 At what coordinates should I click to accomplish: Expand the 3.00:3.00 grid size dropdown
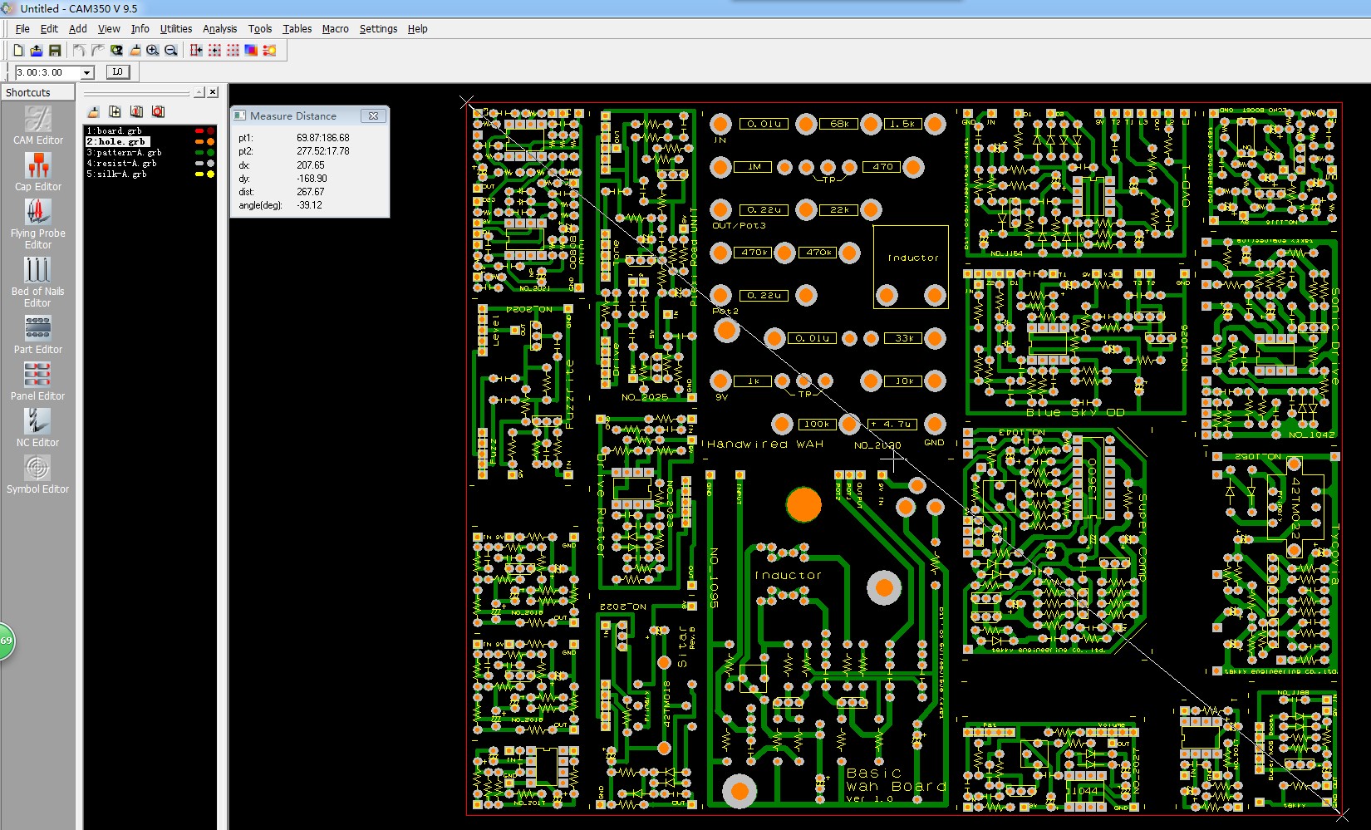(86, 73)
